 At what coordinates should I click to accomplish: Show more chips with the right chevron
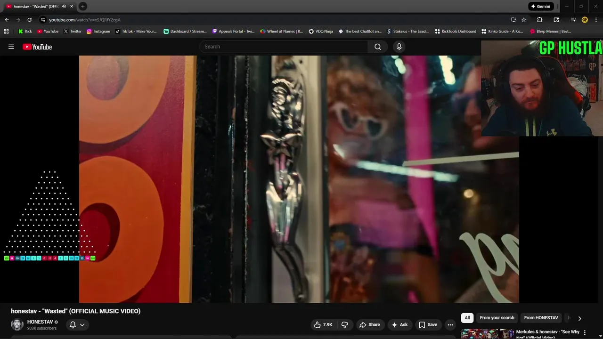pos(579,318)
